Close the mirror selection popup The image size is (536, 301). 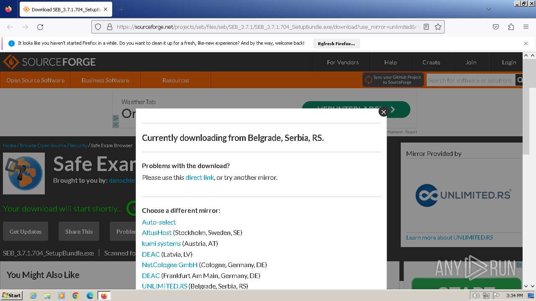(x=383, y=112)
